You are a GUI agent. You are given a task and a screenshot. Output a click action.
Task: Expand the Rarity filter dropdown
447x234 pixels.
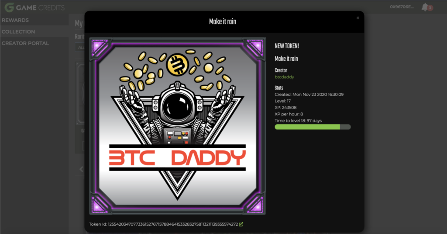click(x=79, y=47)
